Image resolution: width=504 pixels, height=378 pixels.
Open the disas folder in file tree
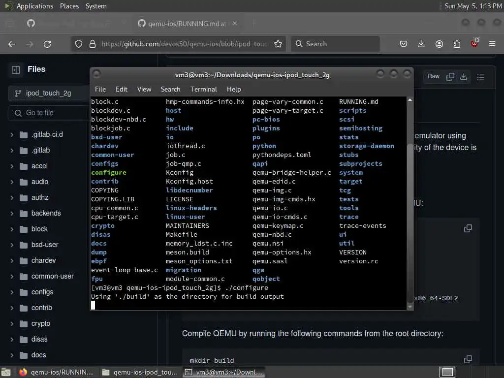[39, 340]
